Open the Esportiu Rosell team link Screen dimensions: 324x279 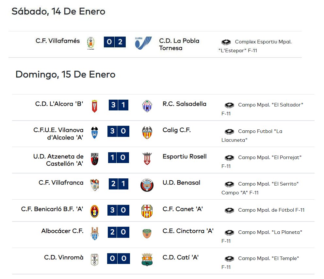click(185, 156)
